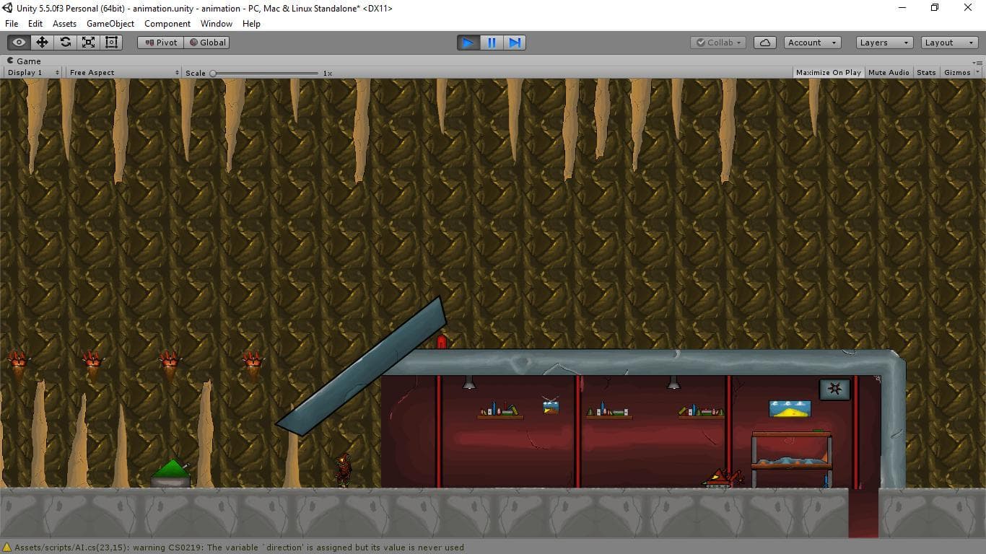Toggle Global handle rotation
The height and width of the screenshot is (554, 986).
pos(207,43)
